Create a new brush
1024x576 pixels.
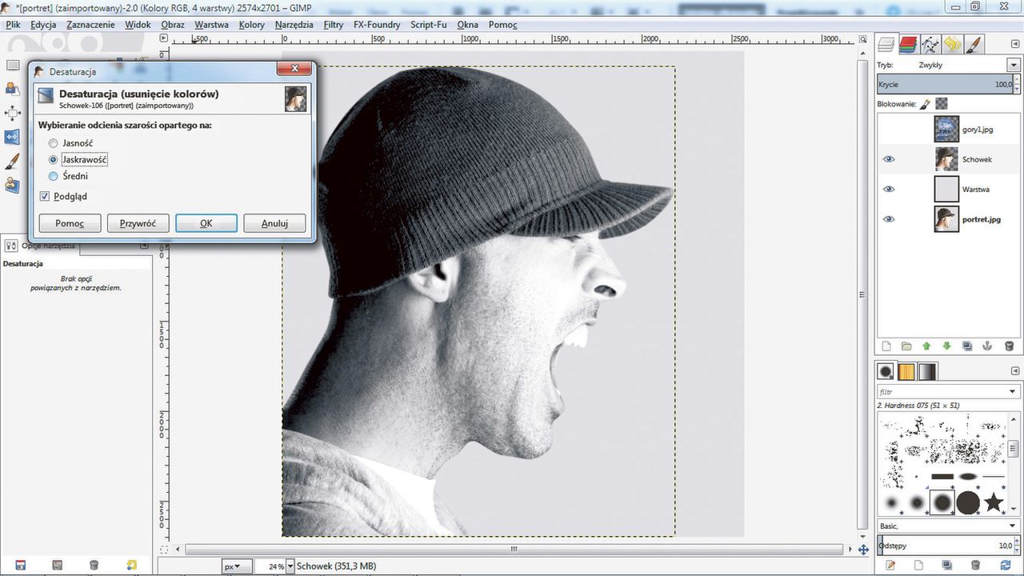point(917,566)
